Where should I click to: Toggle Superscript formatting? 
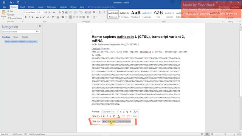44,17
